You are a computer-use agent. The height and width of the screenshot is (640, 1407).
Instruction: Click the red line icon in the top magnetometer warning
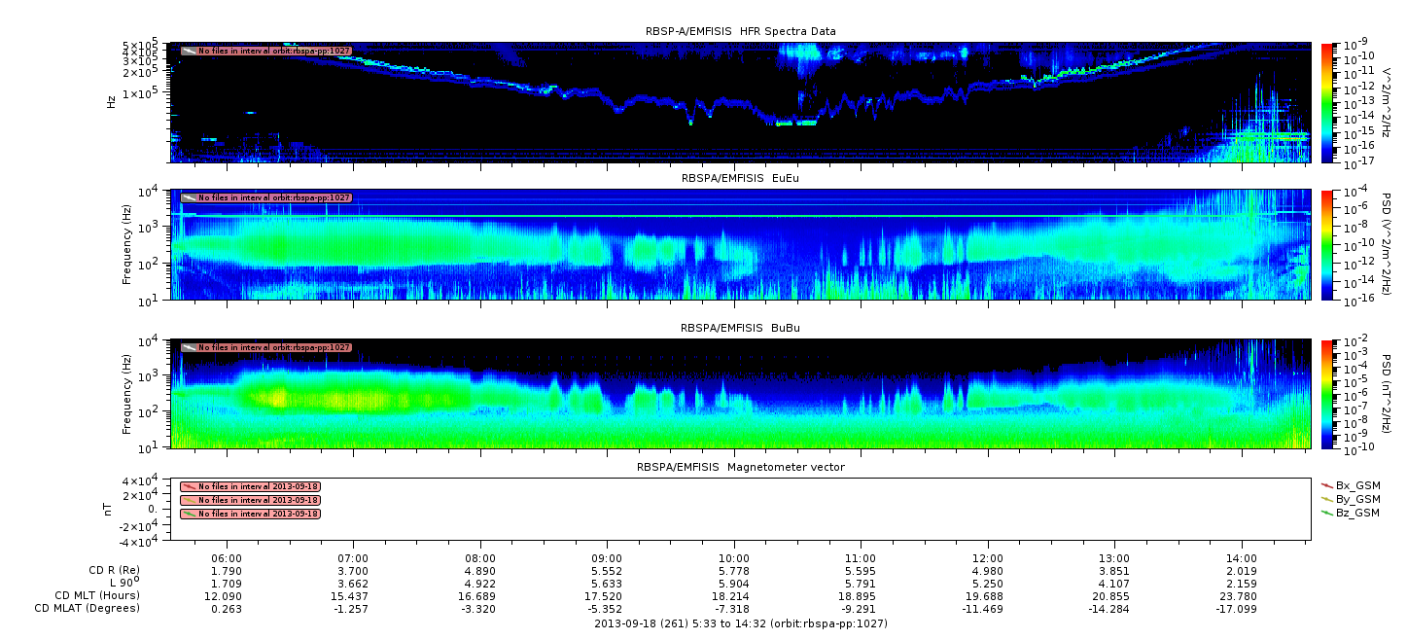189,486
